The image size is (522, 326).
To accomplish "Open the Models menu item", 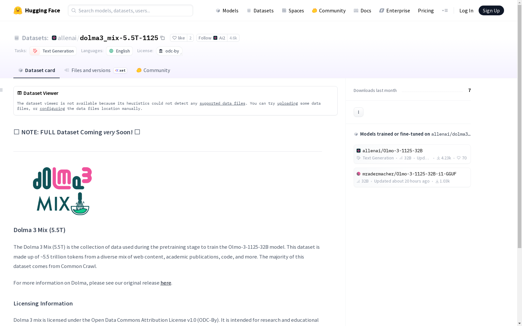I will [227, 10].
